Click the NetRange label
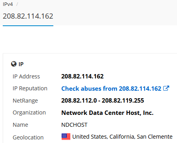The height and width of the screenshot is (143, 177). 25,101
